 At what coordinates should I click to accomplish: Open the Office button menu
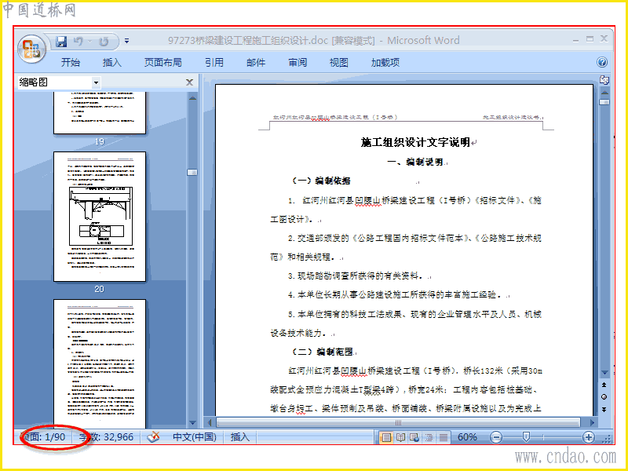[31, 49]
